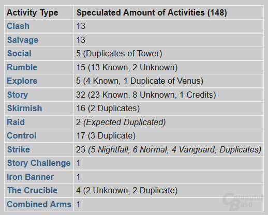
Task: Open the Combined Arms link
Action: point(39,204)
